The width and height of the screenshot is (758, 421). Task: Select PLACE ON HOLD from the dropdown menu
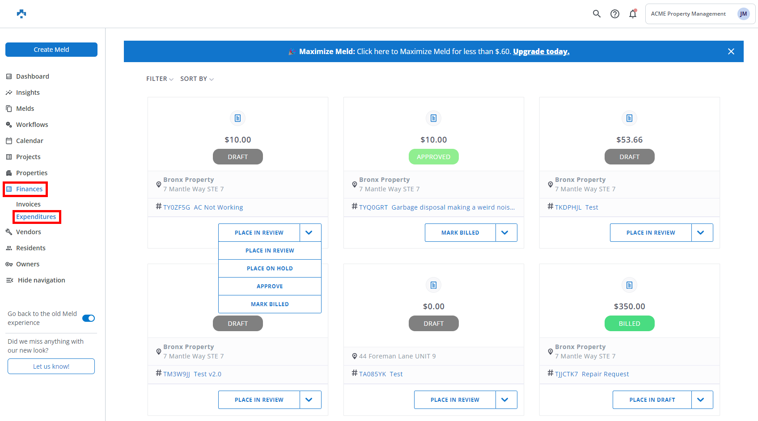(x=270, y=269)
